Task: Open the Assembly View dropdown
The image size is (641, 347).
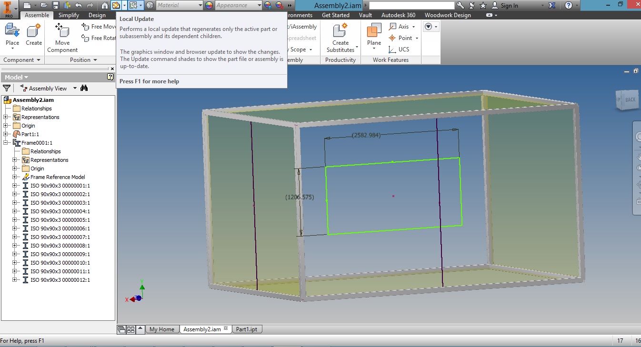Action: tap(75, 88)
